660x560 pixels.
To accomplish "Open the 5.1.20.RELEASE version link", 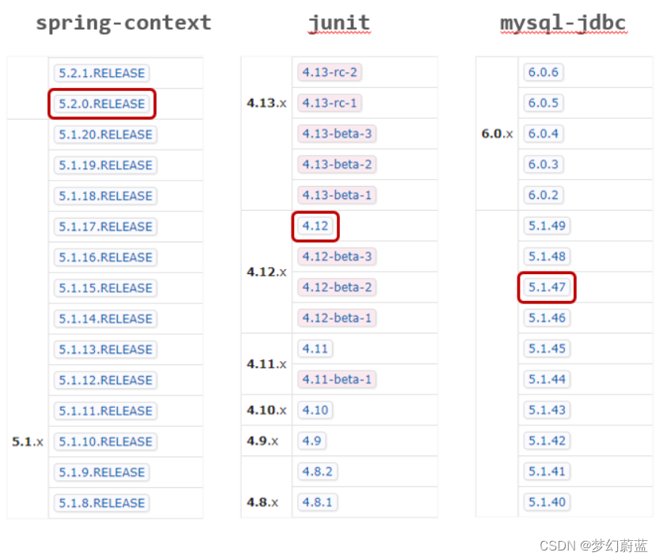I will click(105, 134).
